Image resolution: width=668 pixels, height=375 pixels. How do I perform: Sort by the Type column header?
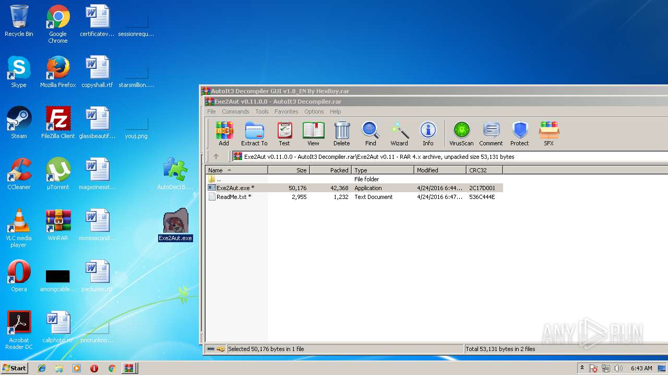pos(383,170)
